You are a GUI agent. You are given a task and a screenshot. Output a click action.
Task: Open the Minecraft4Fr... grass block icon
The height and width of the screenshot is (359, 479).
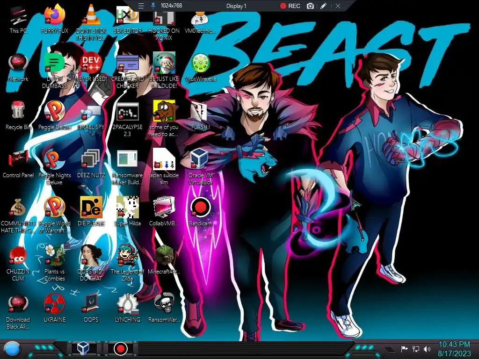(x=164, y=260)
